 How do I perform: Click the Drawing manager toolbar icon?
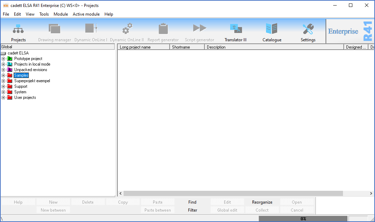55,28
